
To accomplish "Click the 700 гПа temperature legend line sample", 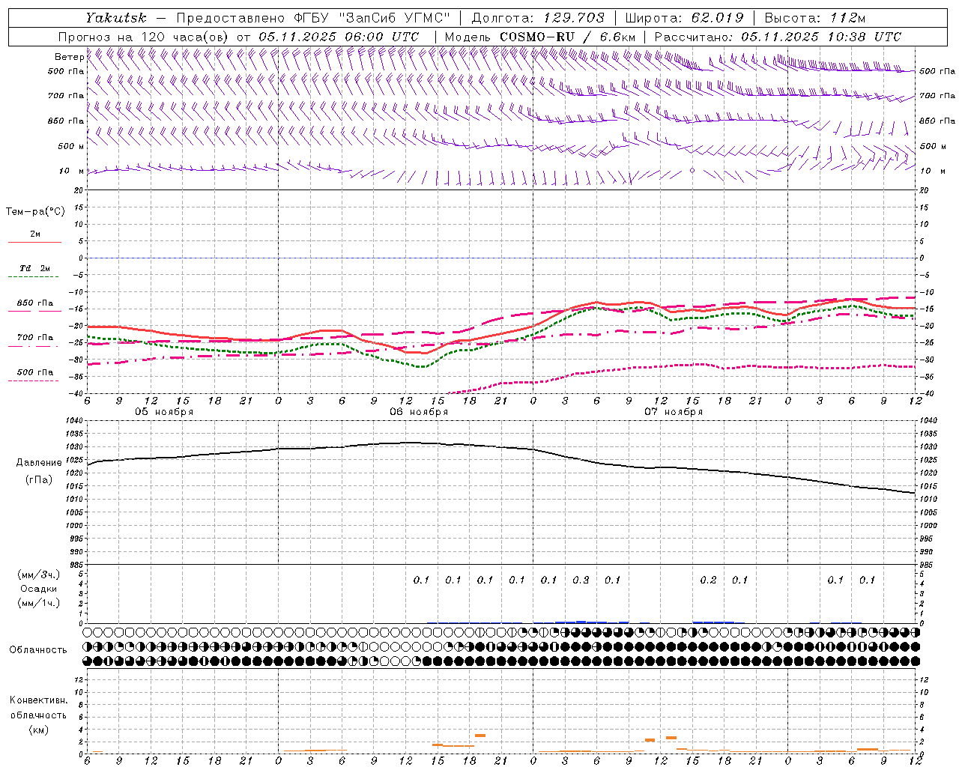I will pyautogui.click(x=33, y=346).
